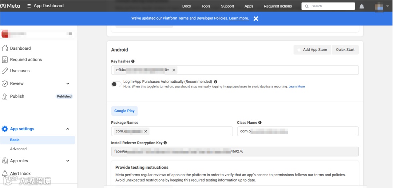Open the dropdown arrow next to profile avatar

pyautogui.click(x=388, y=6)
